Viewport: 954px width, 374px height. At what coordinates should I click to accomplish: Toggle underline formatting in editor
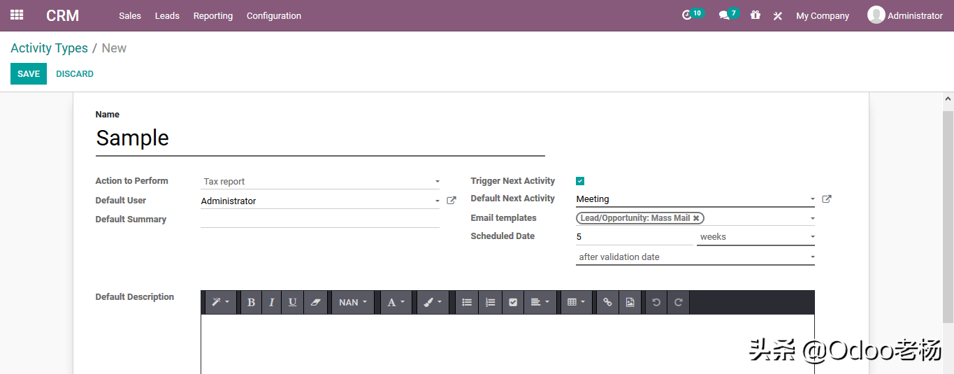(x=292, y=303)
